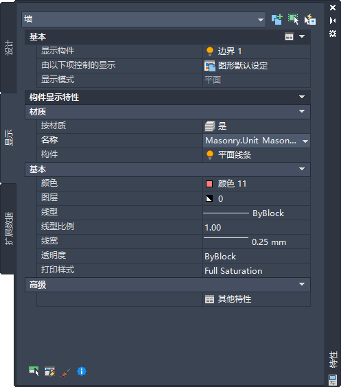This screenshot has height=387, width=341.
Task: Click the table icon in the 基本 header
Action: 289,36
